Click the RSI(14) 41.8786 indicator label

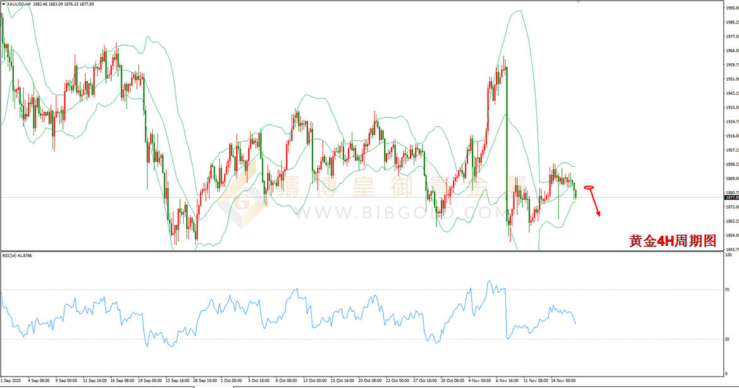(x=17, y=255)
